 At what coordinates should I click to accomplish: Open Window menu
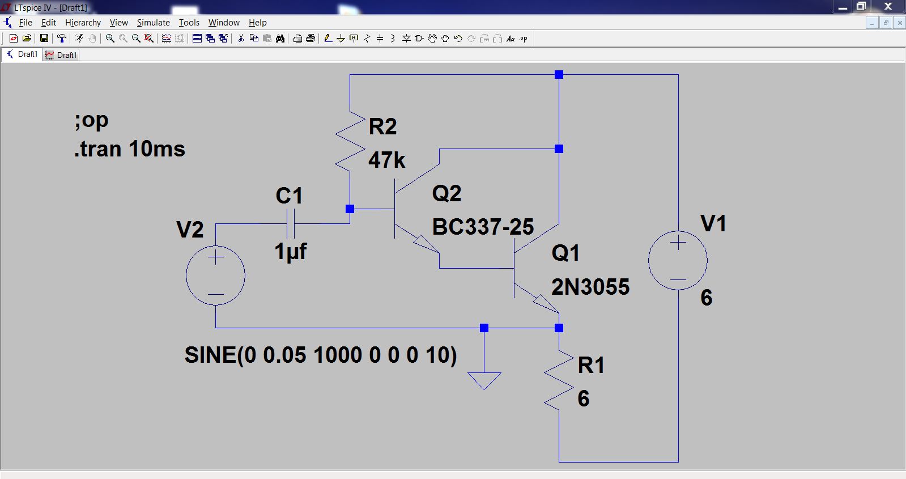[224, 23]
